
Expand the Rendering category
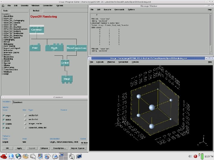(2, 59)
